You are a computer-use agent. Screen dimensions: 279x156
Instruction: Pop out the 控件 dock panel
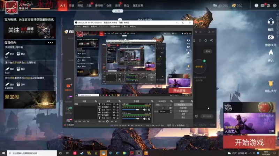[x=192, y=101]
